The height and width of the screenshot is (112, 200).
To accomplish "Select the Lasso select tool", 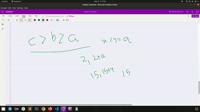I will [x=9, y=20].
